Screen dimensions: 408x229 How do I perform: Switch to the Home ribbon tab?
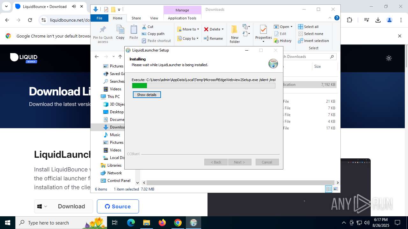[117, 18]
